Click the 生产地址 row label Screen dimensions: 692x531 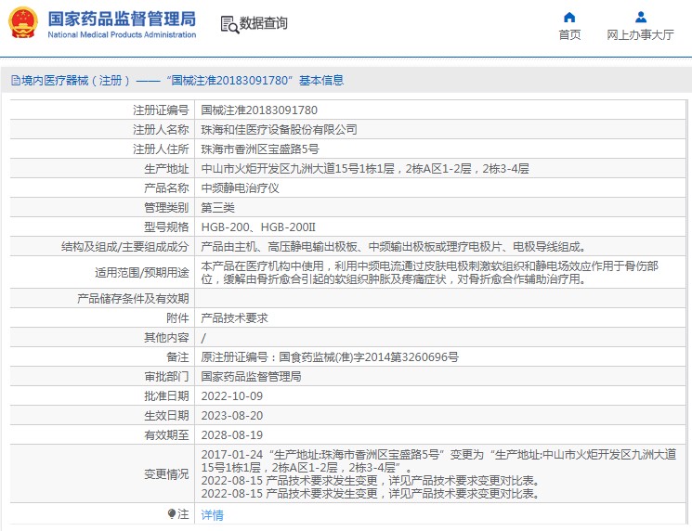pos(166,168)
